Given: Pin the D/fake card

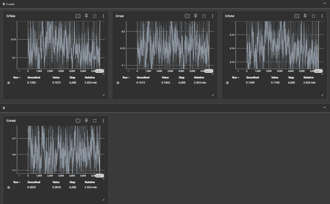Looking at the screenshot, I should (86, 16).
